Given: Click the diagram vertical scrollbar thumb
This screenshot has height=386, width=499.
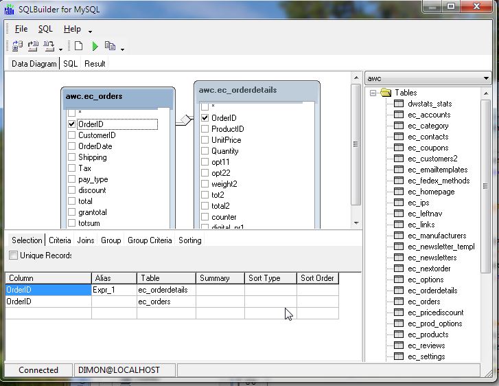Looking at the screenshot, I should click(356, 144).
